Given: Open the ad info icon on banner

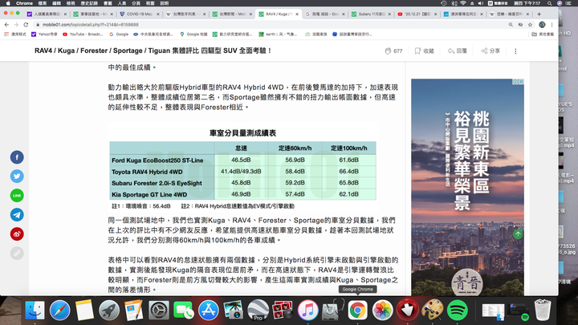Looking at the screenshot, I should 515,82.
